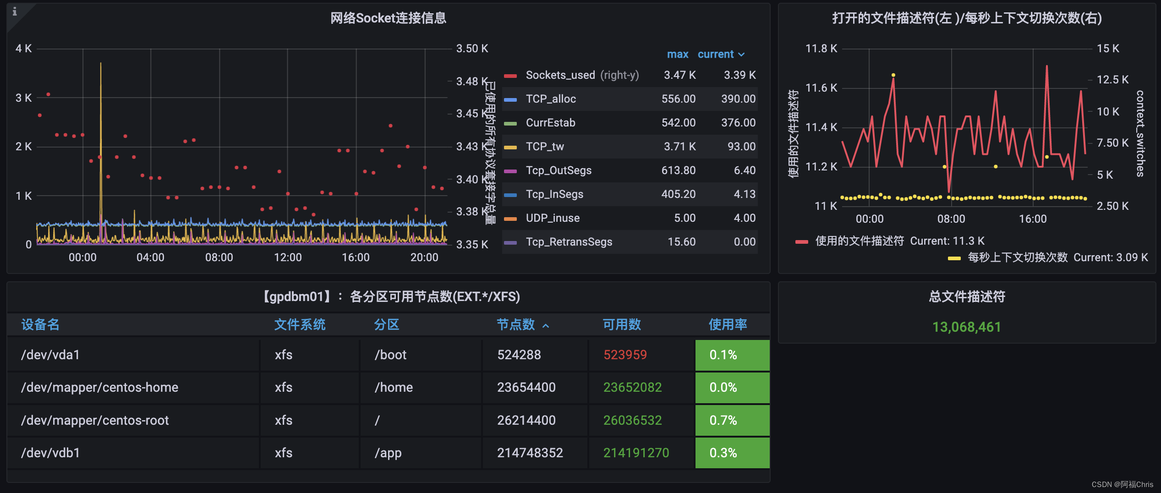Click the /dev/mapper/centos-home device cell
Screen dimensions: 1161x493
click(133, 388)
